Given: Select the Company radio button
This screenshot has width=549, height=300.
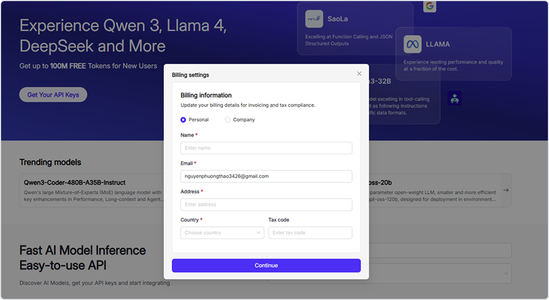Looking at the screenshot, I should pos(227,119).
